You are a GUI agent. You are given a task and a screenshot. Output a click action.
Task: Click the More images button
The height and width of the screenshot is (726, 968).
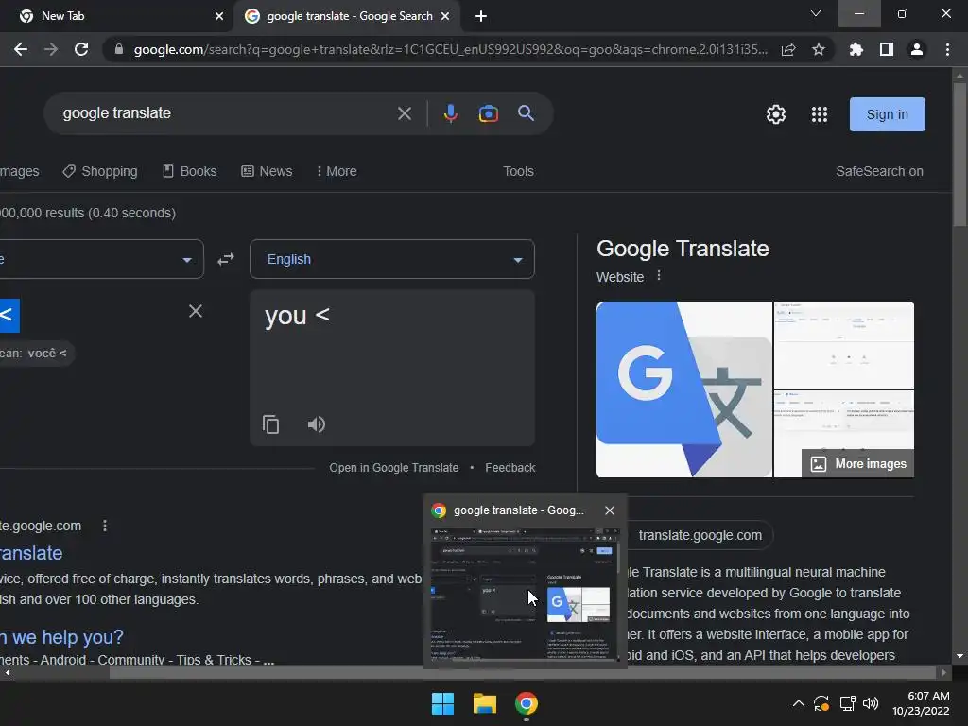click(858, 463)
